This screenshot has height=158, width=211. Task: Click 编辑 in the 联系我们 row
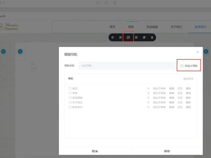[x=172, y=107]
